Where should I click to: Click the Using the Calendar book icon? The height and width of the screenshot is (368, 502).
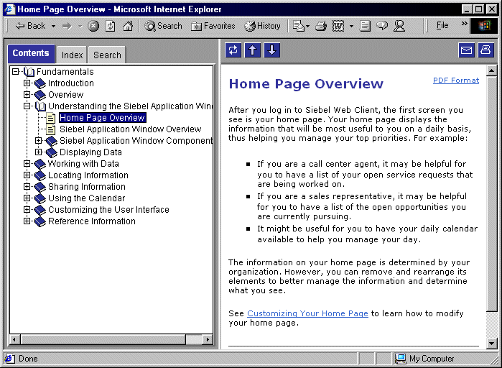[x=40, y=198]
